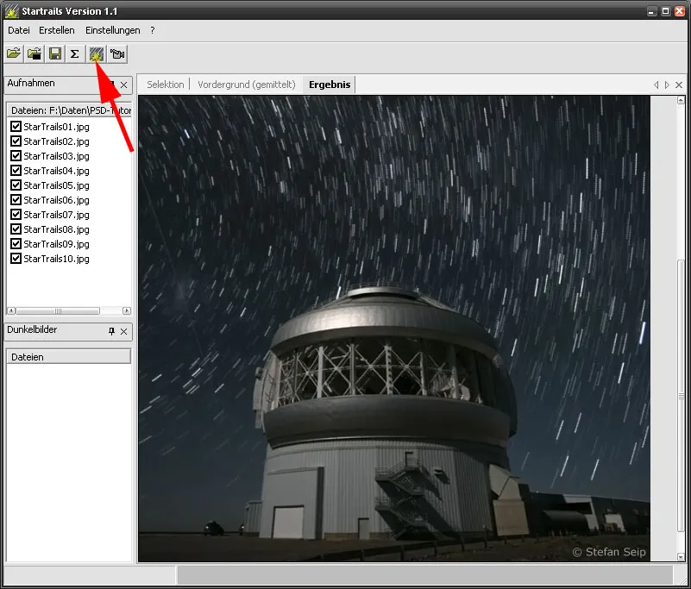
Task: Click the left tab navigation arrow
Action: click(656, 85)
